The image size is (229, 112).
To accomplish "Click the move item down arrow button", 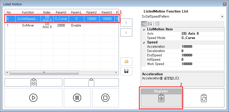I will tap(126, 32).
